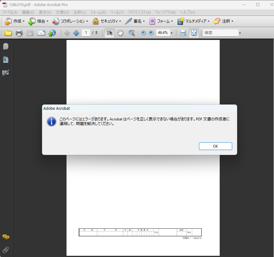
Task: Expand the フォーム toolbar dropdown
Action: (x=172, y=21)
